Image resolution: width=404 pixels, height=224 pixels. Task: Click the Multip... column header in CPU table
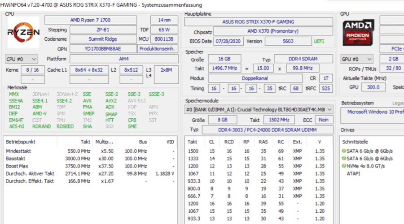point(104,142)
